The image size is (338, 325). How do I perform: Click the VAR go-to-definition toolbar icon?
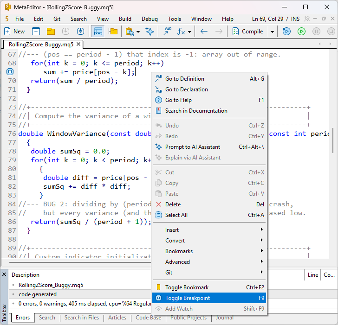point(167,32)
